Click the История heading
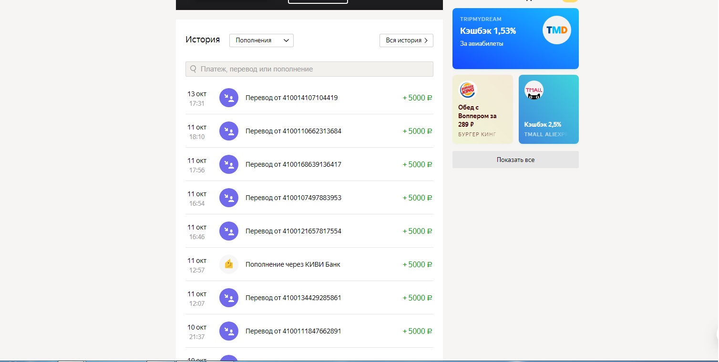 pos(203,40)
